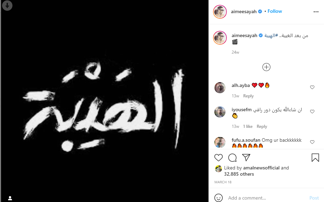Load more comments with plus circle
324x202 pixels.
tap(266, 67)
